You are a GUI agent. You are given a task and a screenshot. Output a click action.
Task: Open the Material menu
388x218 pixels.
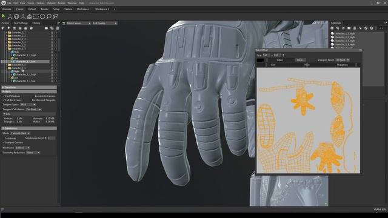(51, 3)
